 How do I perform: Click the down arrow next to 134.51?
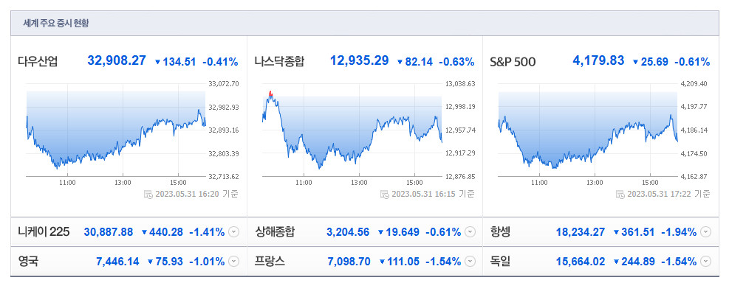157,62
